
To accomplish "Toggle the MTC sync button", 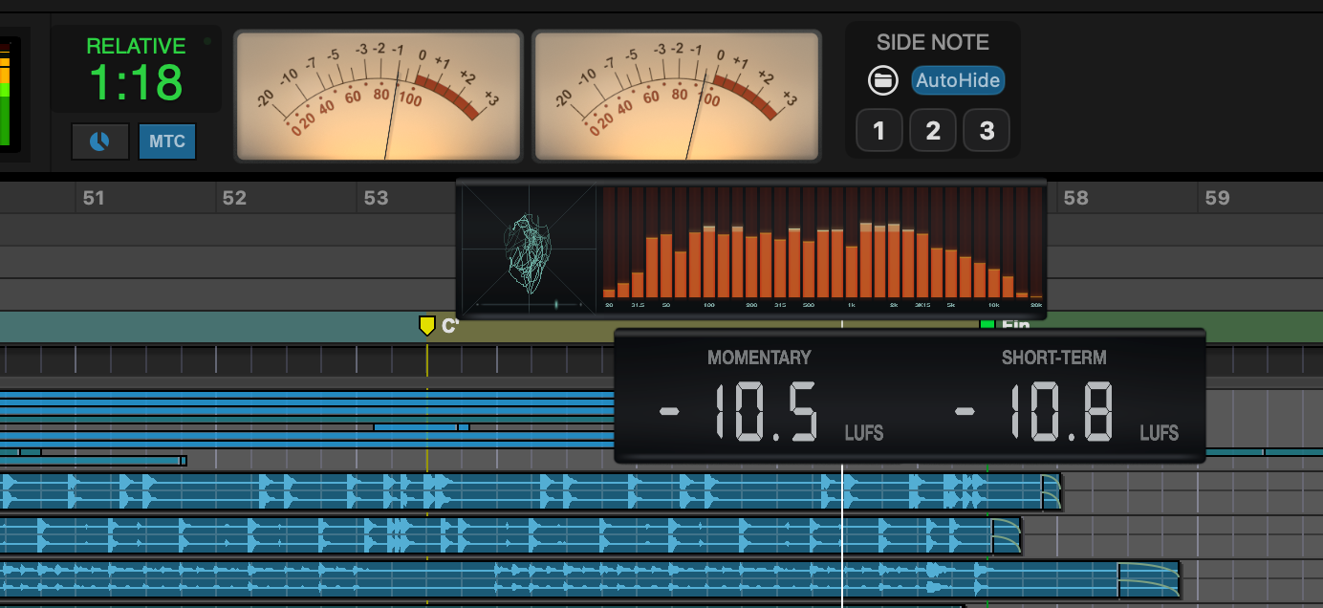I will tap(167, 141).
